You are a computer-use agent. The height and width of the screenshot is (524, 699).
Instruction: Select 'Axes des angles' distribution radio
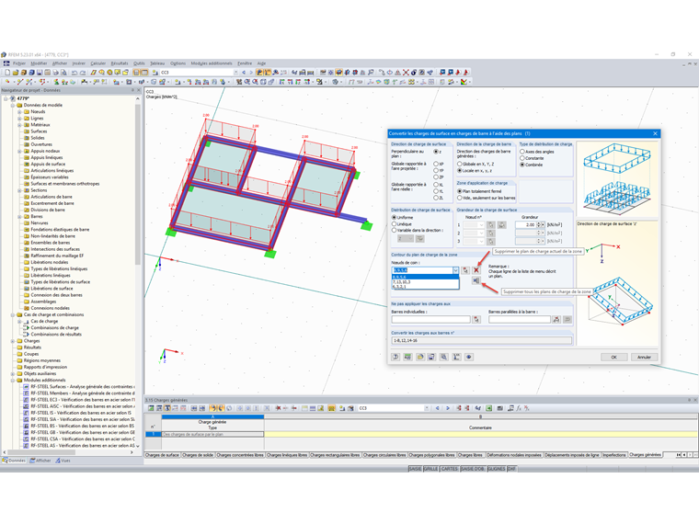point(522,152)
